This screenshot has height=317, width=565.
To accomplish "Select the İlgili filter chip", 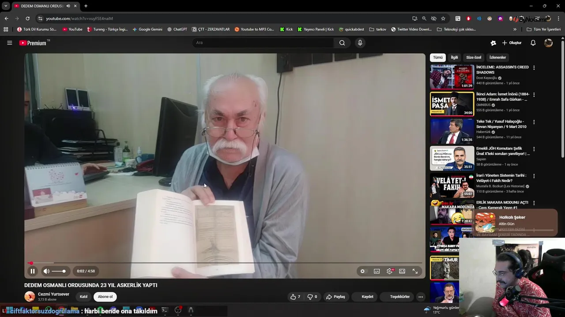I will coord(454,57).
